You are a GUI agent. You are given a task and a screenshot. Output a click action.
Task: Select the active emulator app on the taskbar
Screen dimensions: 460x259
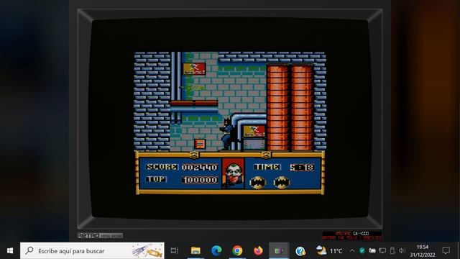(x=279, y=251)
